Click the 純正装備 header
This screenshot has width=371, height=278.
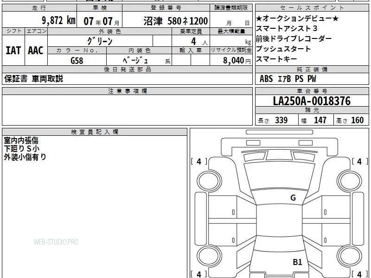coord(312,69)
